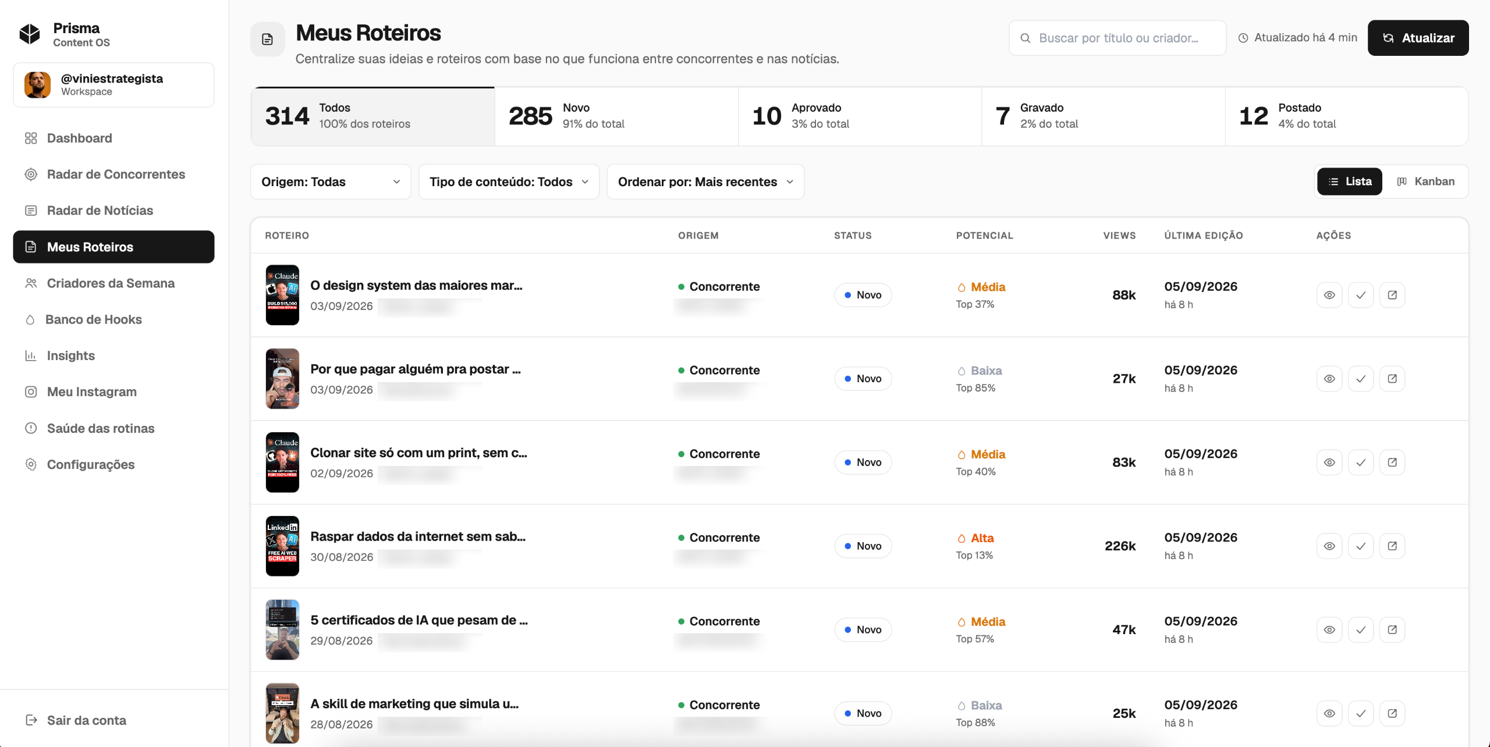Click the Configurações gear icon
Screen dimensions: 1490x747
click(x=31, y=464)
